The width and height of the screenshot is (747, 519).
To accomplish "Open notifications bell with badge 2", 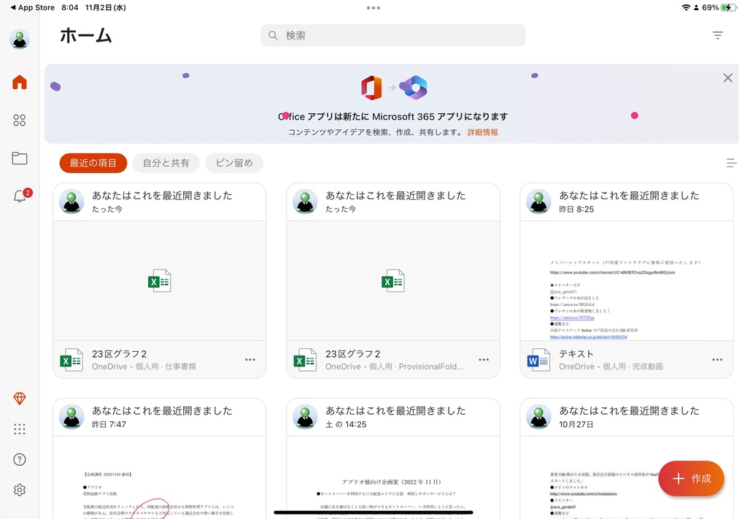I will pos(21,196).
